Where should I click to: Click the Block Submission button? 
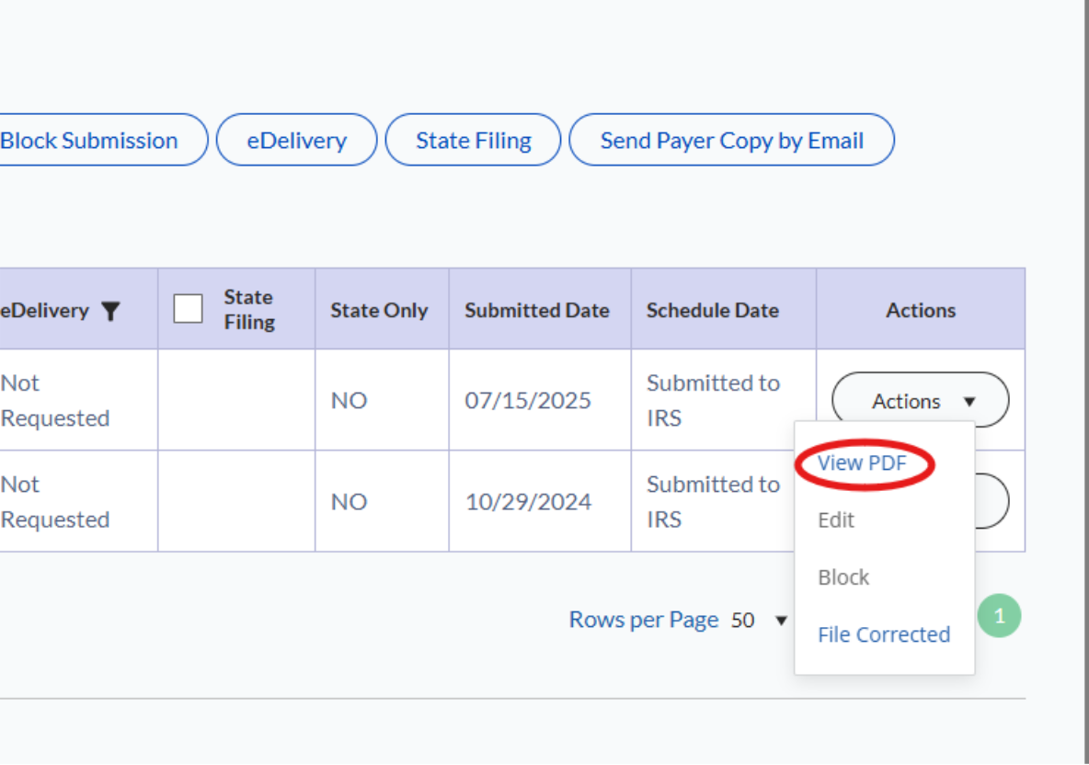[x=88, y=140]
